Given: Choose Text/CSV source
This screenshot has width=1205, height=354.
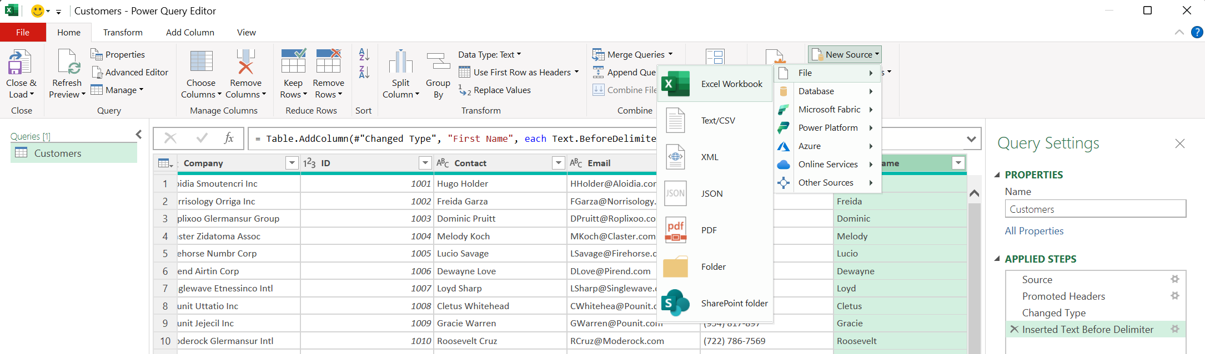Looking at the screenshot, I should pos(714,120).
